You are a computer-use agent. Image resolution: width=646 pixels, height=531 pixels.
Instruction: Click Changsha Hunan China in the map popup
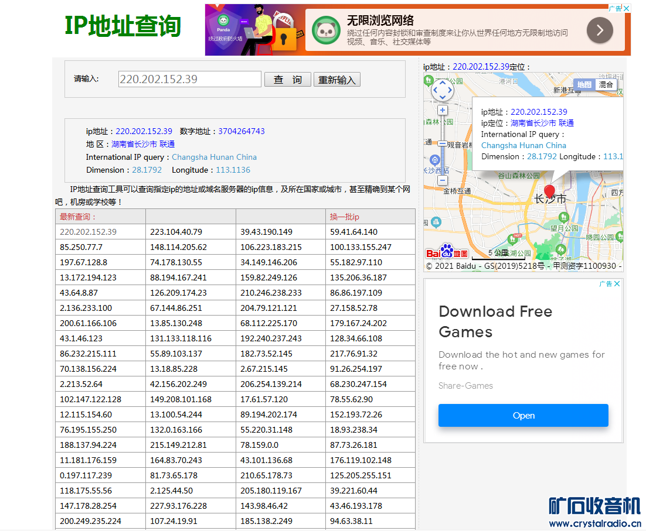[523, 145]
